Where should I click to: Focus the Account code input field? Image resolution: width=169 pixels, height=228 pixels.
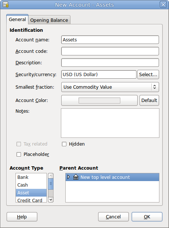tap(110, 51)
